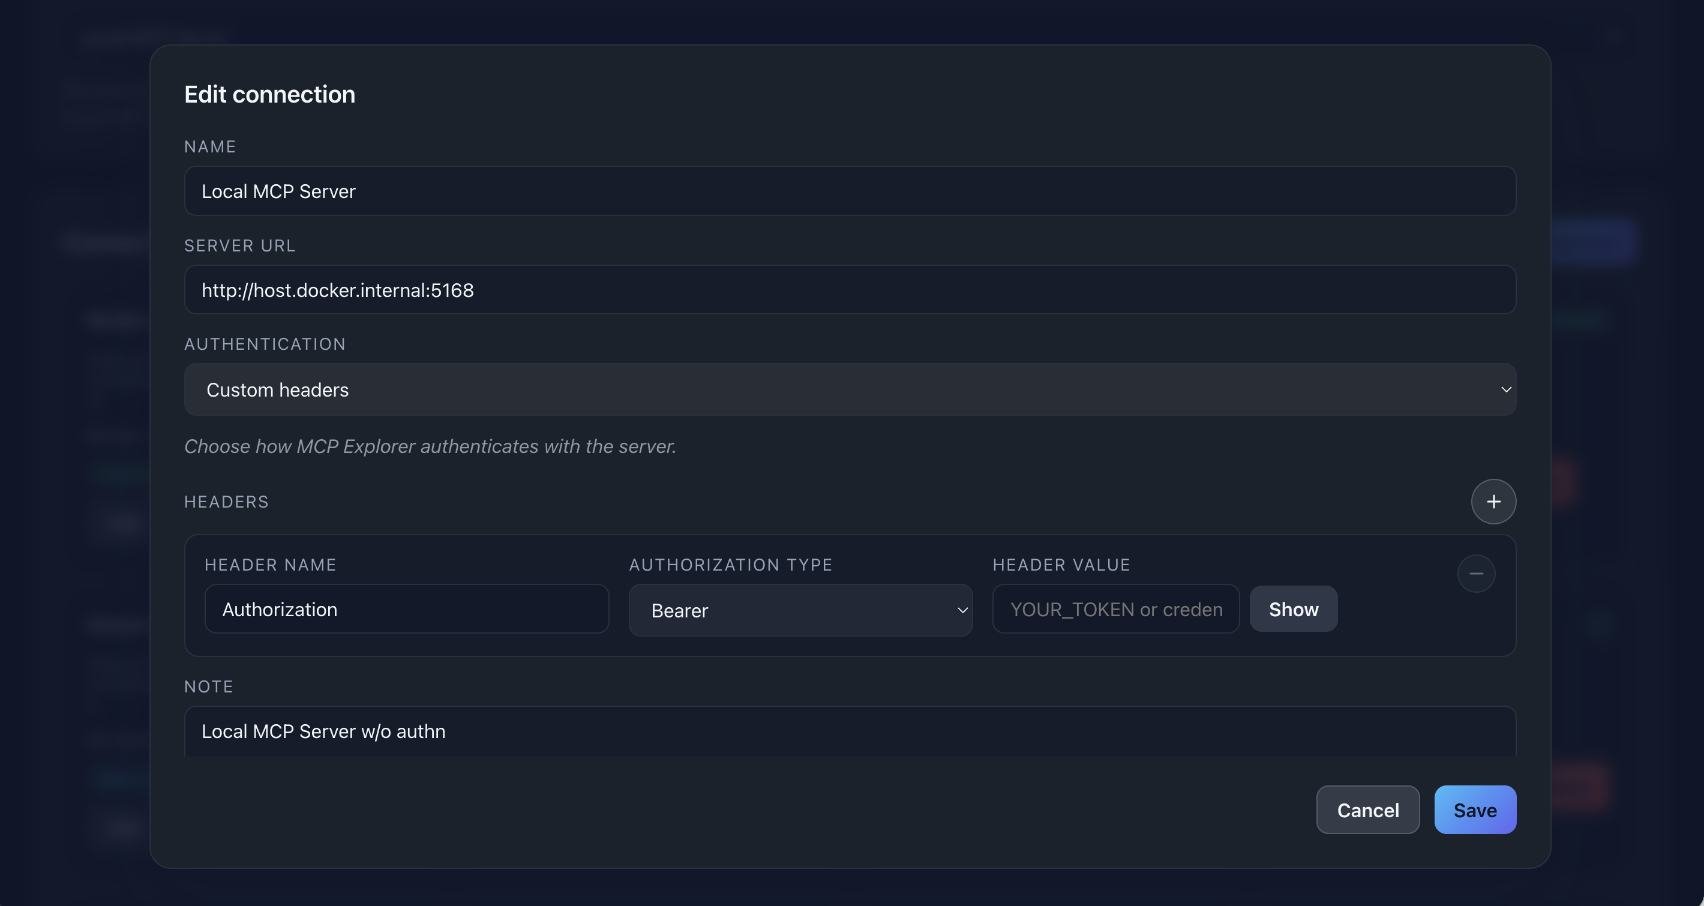This screenshot has height=906, width=1704.
Task: Click the HEADERS section label
Action: (226, 502)
